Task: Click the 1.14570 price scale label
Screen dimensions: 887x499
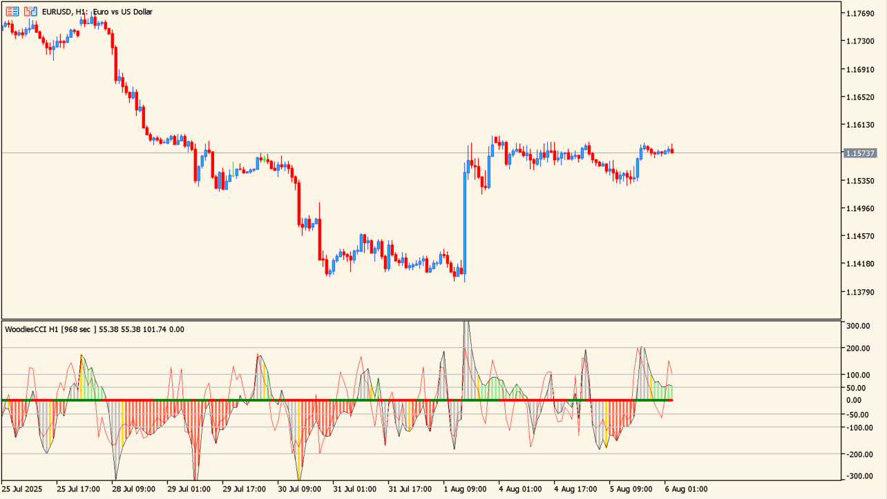Action: coord(860,236)
